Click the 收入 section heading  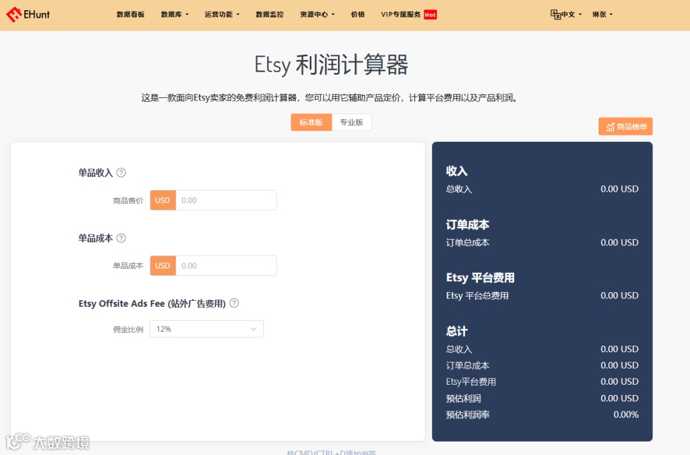456,171
